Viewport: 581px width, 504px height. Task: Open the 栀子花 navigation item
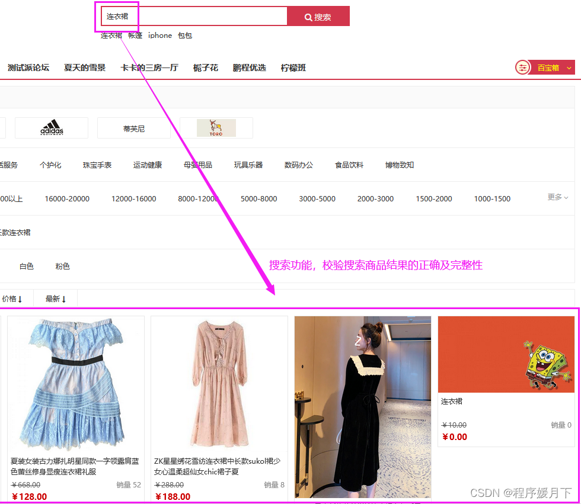206,68
